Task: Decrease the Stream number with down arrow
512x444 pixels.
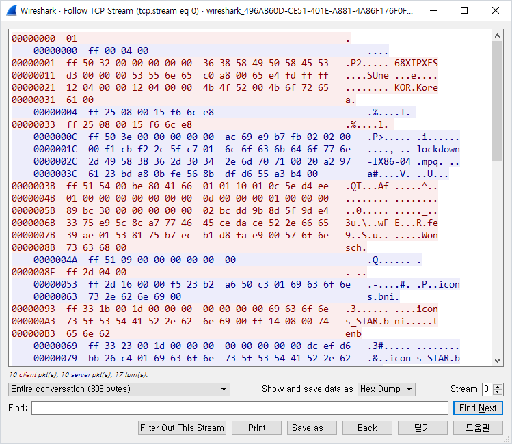Action: pos(498,392)
